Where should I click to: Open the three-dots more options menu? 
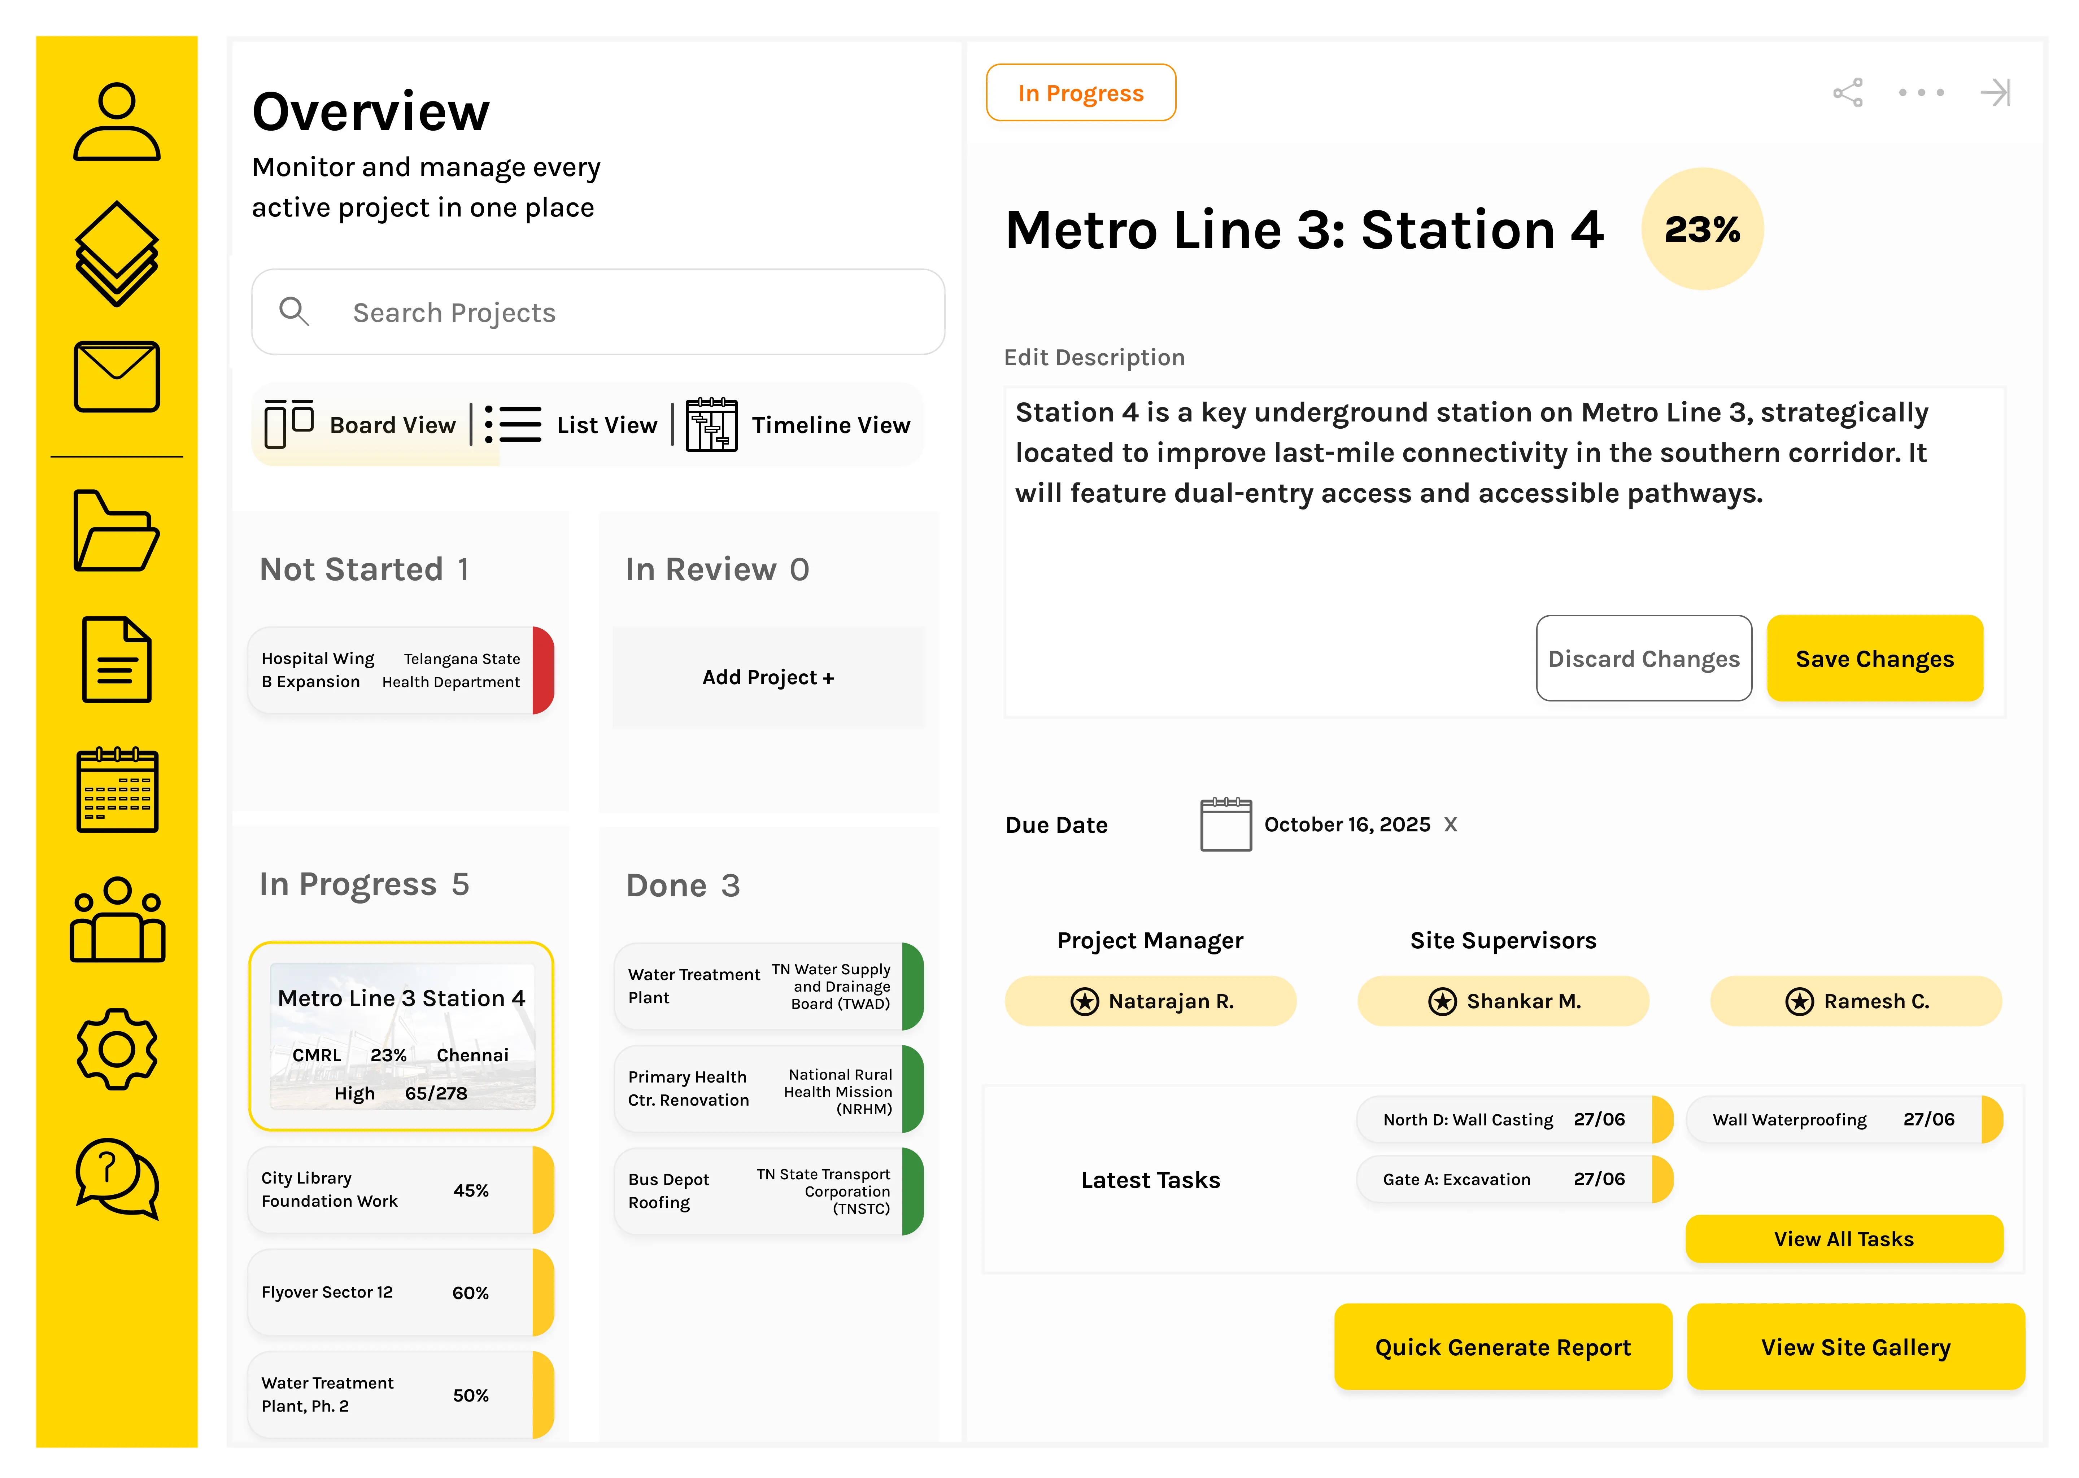tap(1922, 93)
